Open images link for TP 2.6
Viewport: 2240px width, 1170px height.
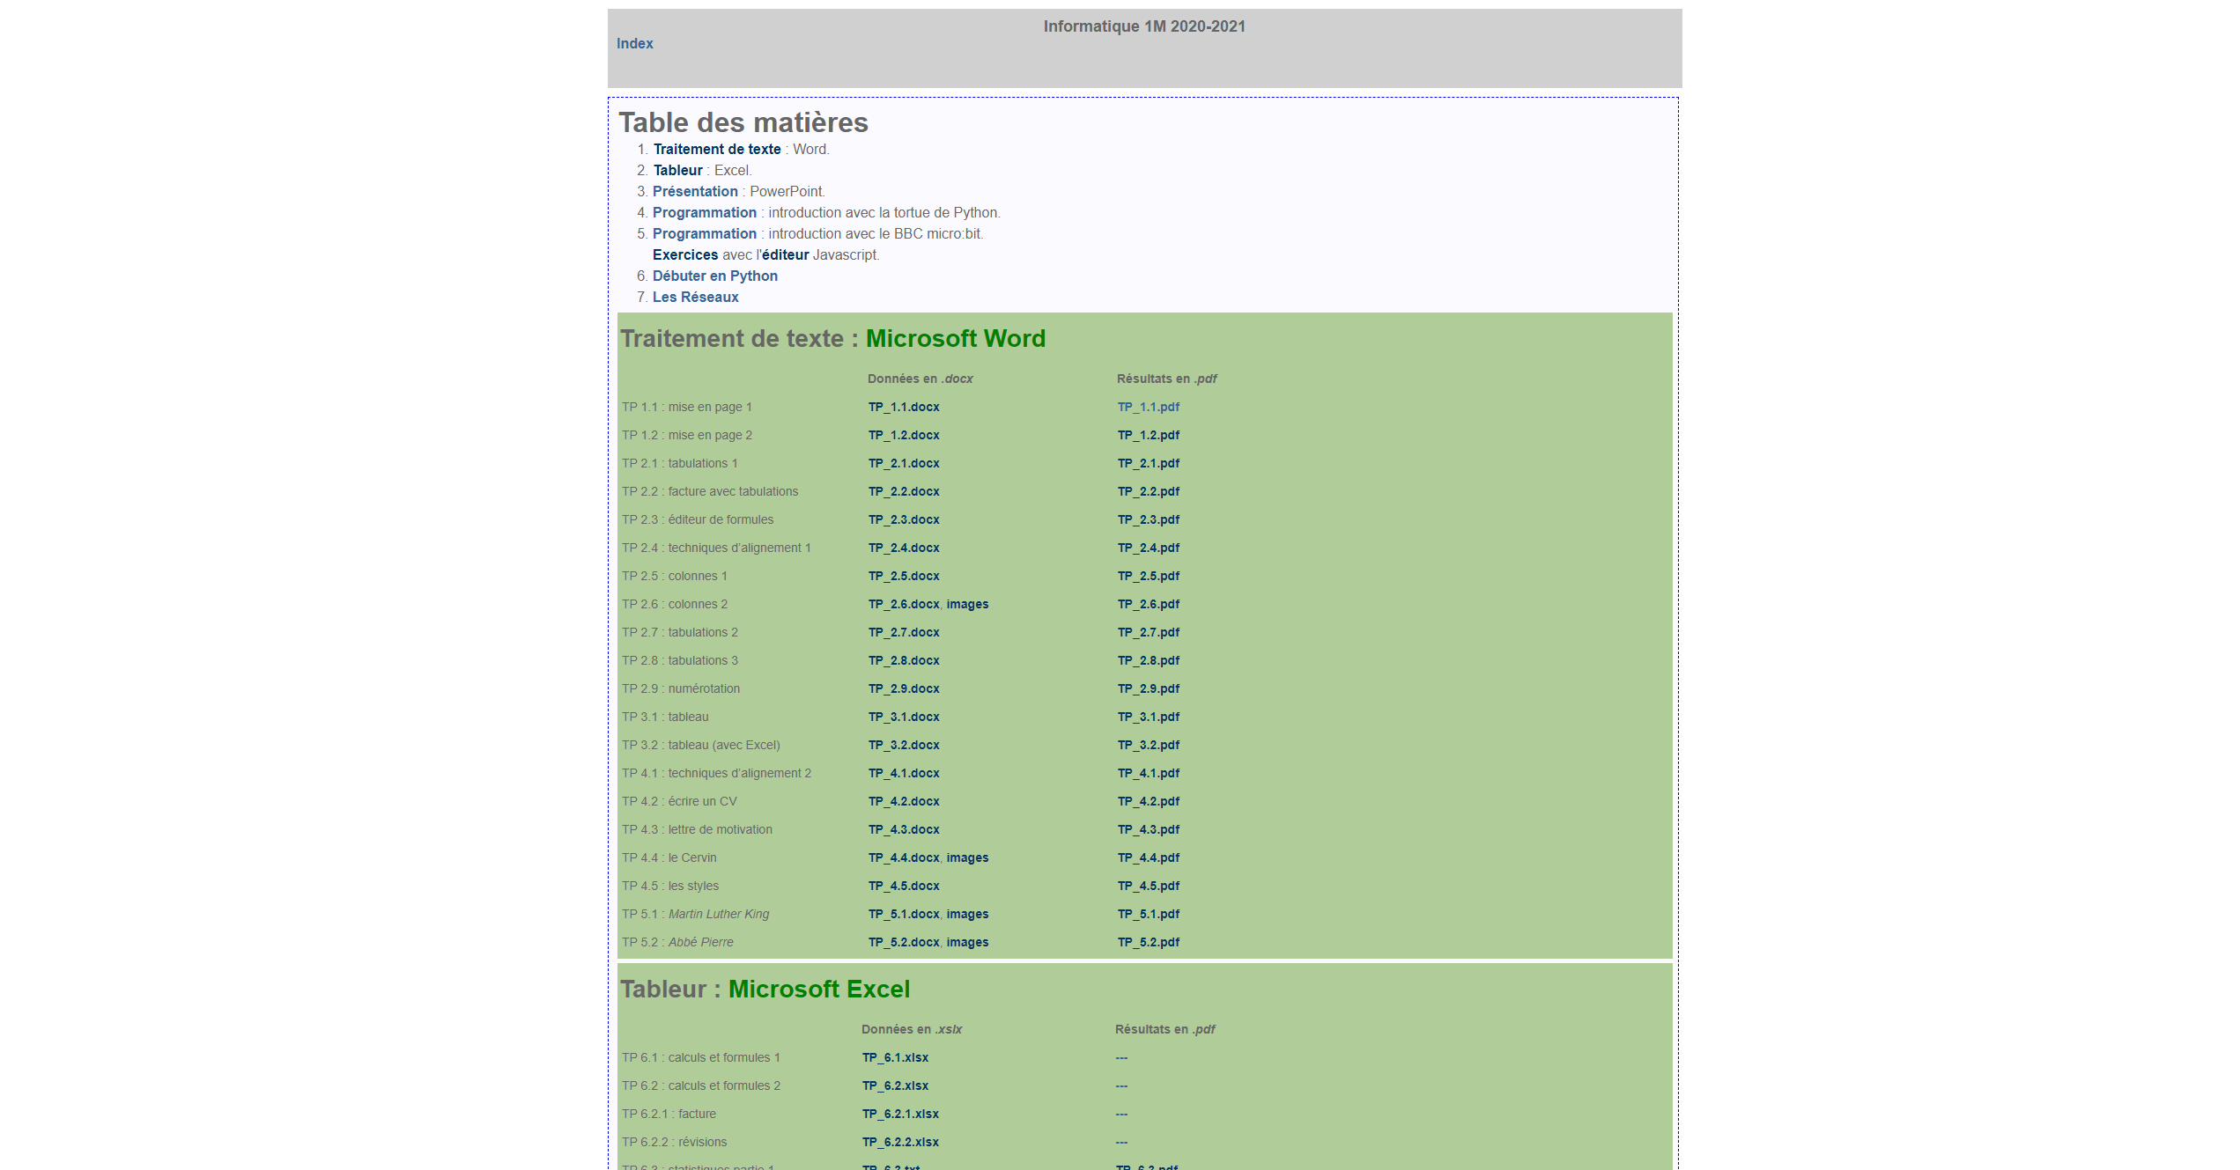(x=967, y=604)
